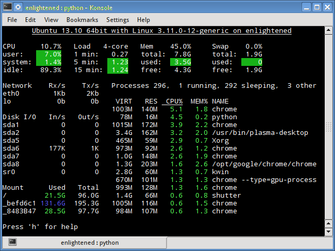
Task: Click the 3.4G VIRT value of plasma-desktop
Action: pos(124,132)
